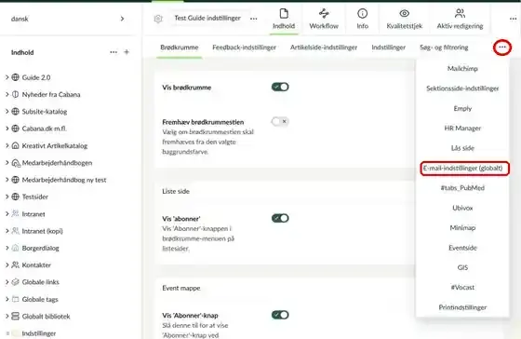The height and width of the screenshot is (339, 521).
Task: Choose E-mail-indstillinger (globalt) from the menu
Action: coord(463,168)
